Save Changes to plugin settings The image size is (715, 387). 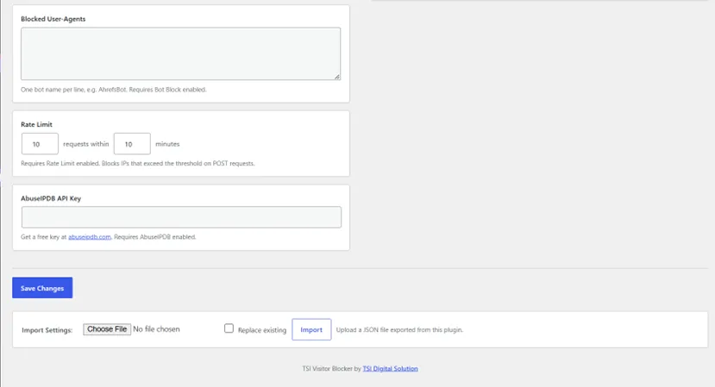tap(42, 288)
